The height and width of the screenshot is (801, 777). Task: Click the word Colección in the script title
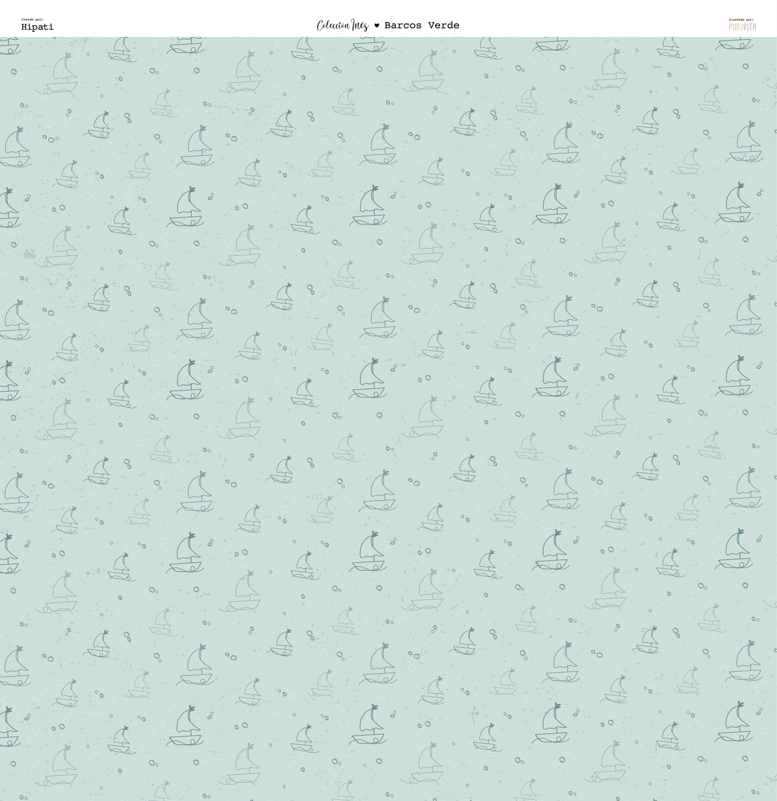click(333, 25)
